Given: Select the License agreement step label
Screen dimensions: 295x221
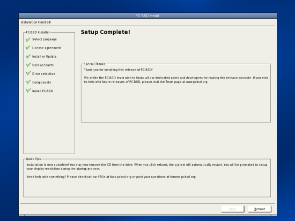Looking at the screenshot, I should (47, 48).
